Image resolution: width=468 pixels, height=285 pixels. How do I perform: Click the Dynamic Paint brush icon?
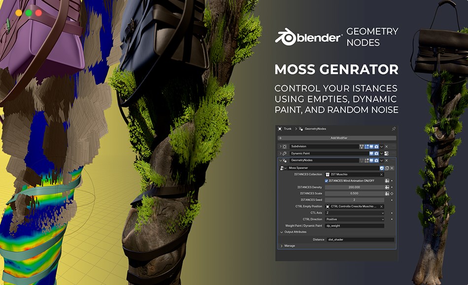285,152
